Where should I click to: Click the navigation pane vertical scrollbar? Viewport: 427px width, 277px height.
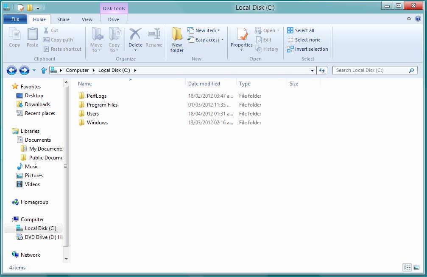(x=66, y=166)
